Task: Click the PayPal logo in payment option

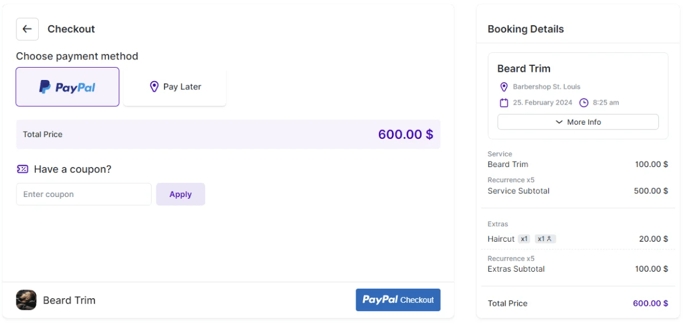Action: coord(67,87)
